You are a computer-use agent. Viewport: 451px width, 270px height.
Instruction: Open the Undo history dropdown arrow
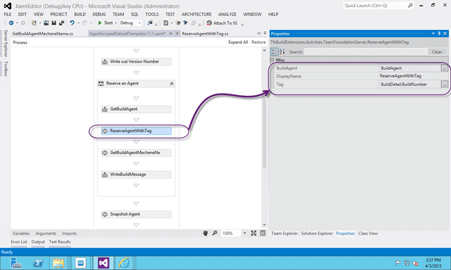(78, 23)
